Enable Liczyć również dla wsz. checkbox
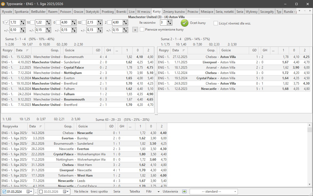This screenshot has height=196, width=313. click(x=216, y=23)
